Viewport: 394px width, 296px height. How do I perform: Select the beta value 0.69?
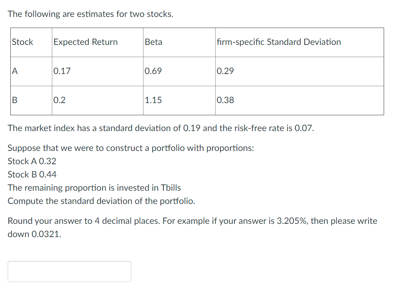point(153,71)
